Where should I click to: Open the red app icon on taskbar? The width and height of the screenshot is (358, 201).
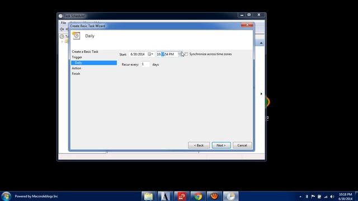click(181, 196)
